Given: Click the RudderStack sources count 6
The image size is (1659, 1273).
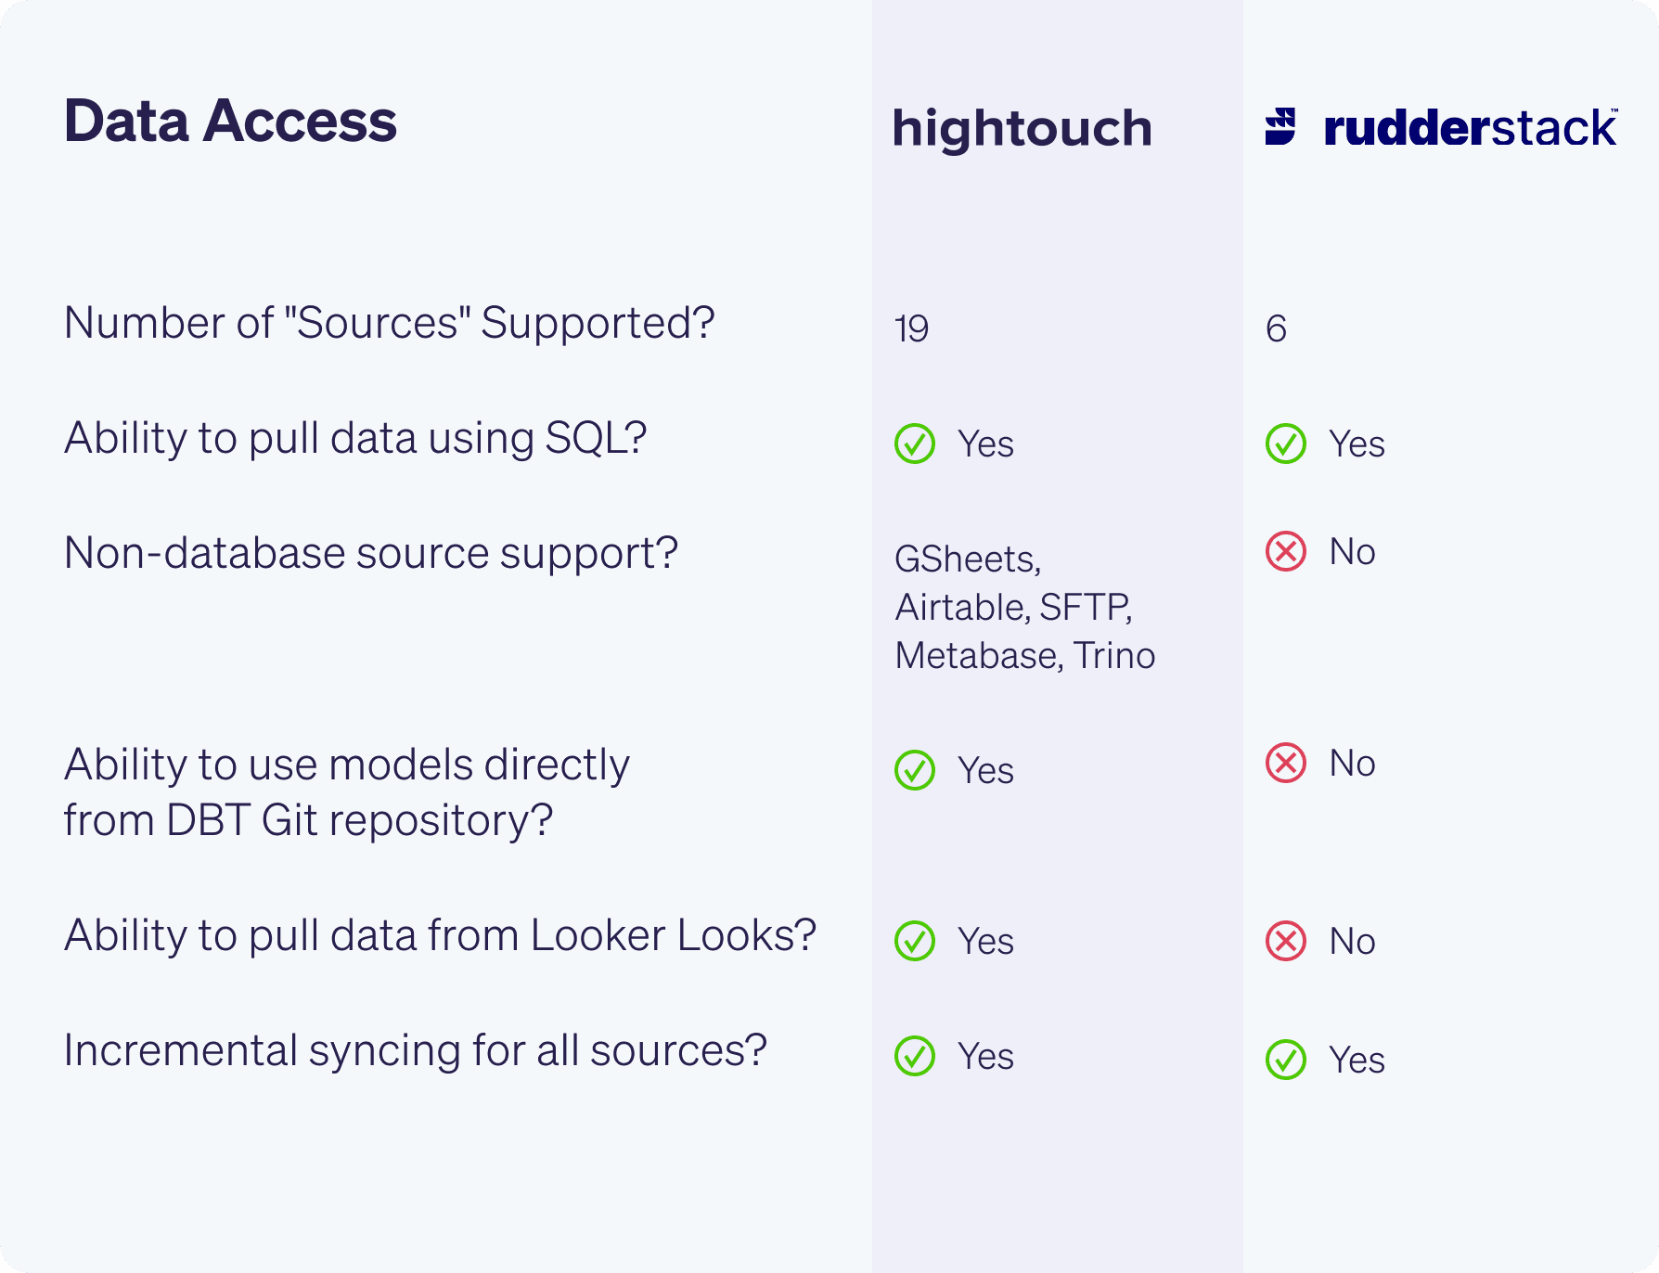Looking at the screenshot, I should click(1277, 328).
